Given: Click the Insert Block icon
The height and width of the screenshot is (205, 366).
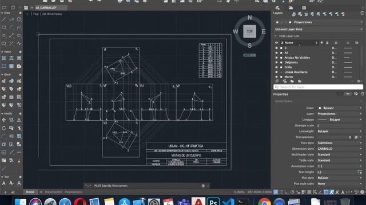Looking at the screenshot, I should coord(4,81).
